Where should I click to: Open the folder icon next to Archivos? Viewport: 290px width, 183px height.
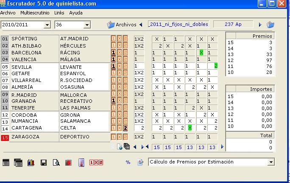(111, 25)
